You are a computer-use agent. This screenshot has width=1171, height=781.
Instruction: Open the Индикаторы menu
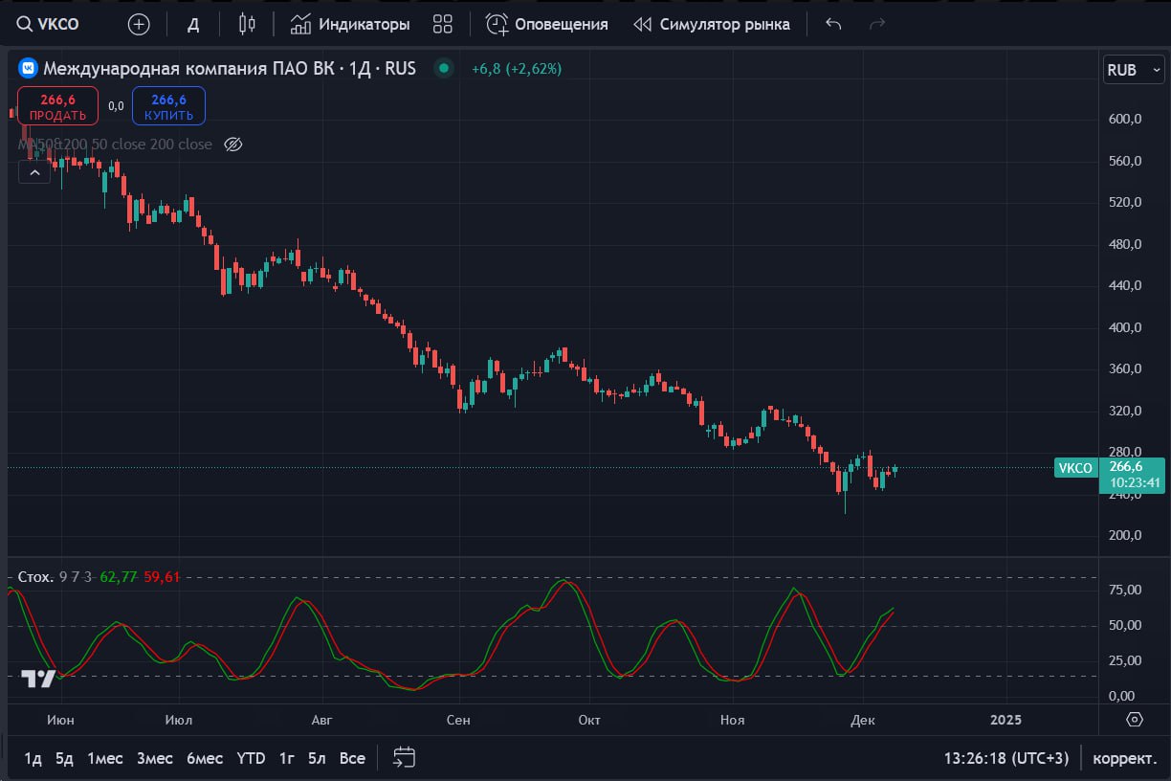pyautogui.click(x=350, y=24)
